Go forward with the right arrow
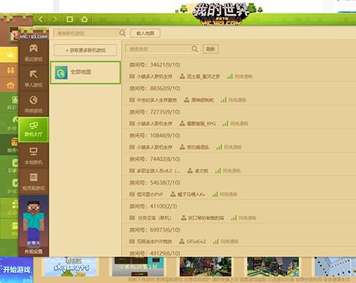This screenshot has height=283, width=356. [55, 19]
